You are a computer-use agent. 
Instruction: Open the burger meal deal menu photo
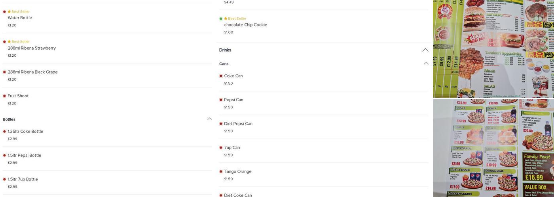tap(493, 48)
